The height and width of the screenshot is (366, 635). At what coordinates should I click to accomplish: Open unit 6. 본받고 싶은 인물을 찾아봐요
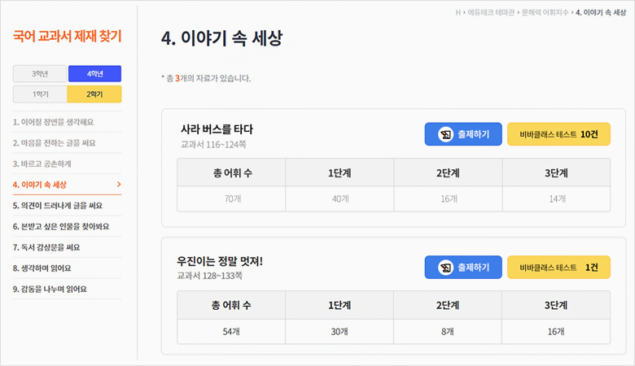tap(68, 226)
